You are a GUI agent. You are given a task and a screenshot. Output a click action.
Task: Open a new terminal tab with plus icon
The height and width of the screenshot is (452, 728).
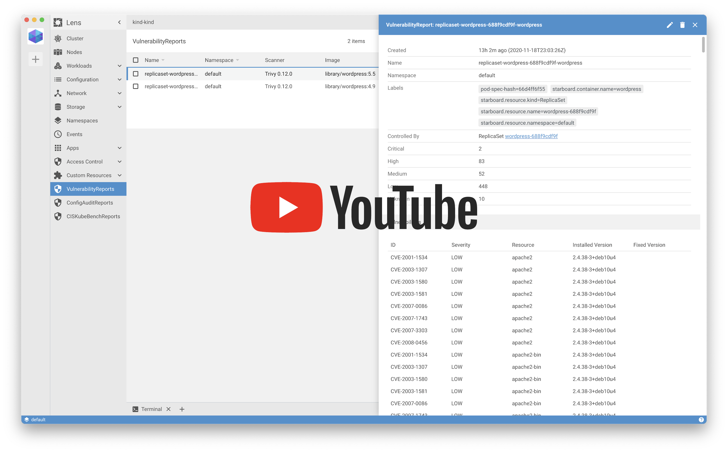coord(182,409)
